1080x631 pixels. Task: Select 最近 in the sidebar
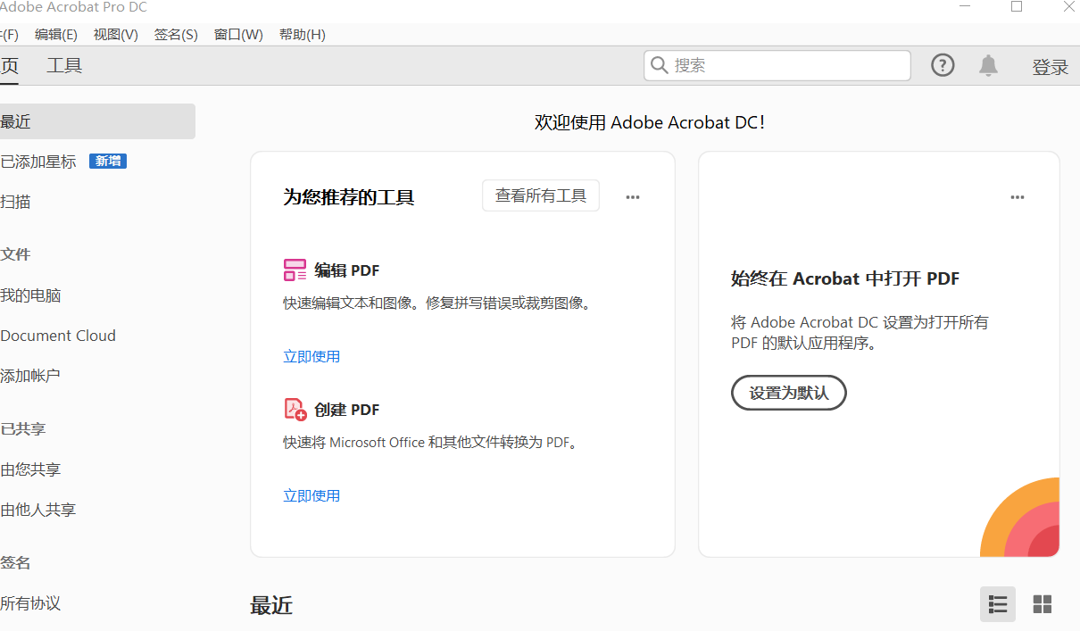[x=97, y=121]
